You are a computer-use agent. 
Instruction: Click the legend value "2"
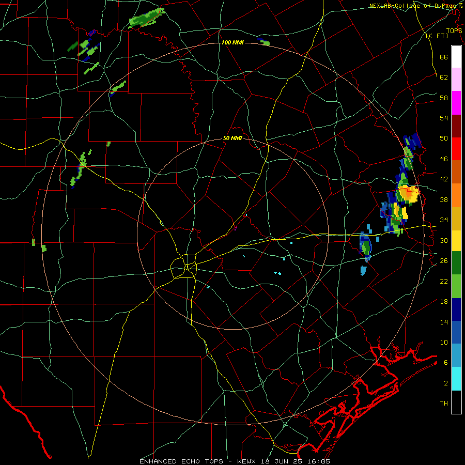(x=445, y=383)
